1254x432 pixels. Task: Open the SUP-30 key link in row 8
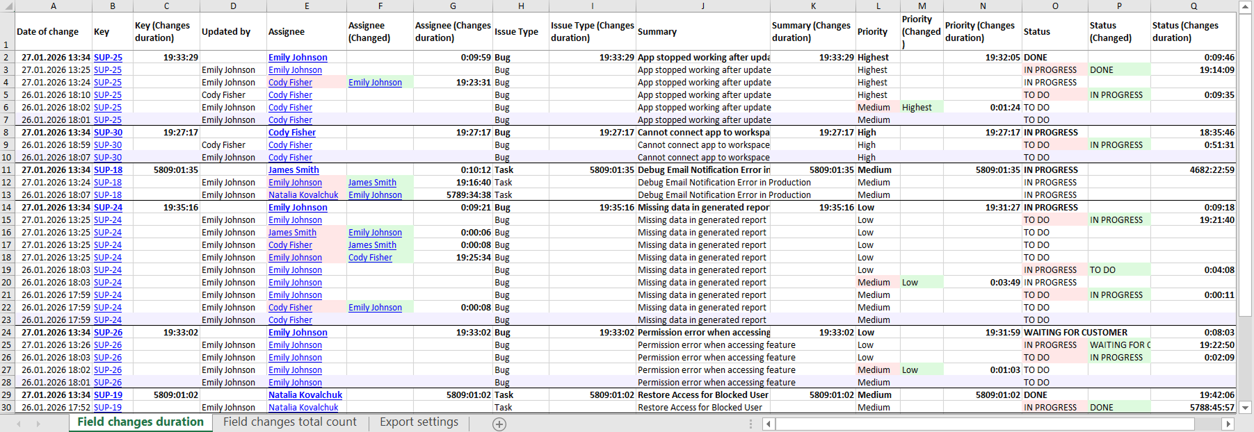108,133
